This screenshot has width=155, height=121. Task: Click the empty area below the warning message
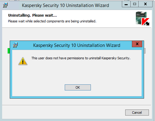(x=77, y=73)
